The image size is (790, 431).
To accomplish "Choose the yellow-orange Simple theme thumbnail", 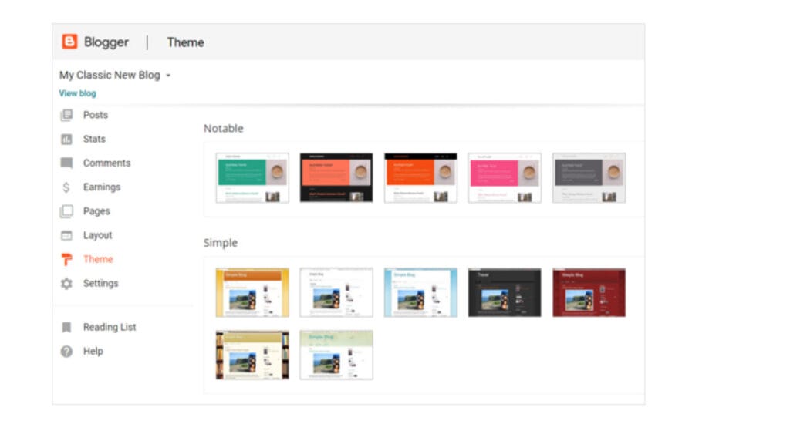I will (x=252, y=292).
